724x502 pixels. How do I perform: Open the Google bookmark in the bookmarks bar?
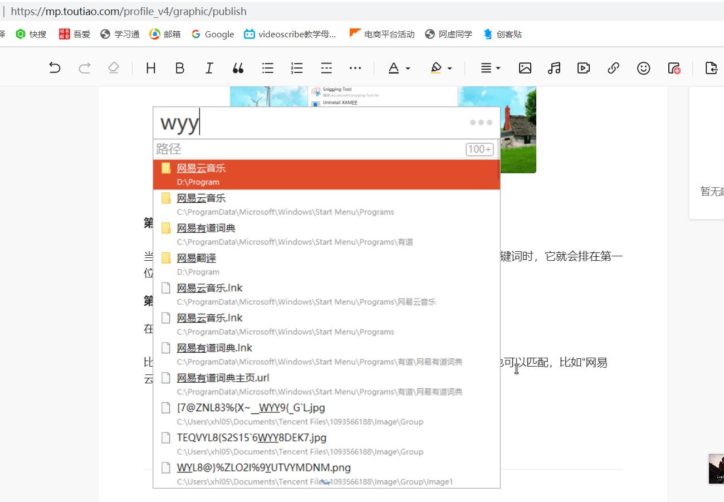pyautogui.click(x=212, y=34)
